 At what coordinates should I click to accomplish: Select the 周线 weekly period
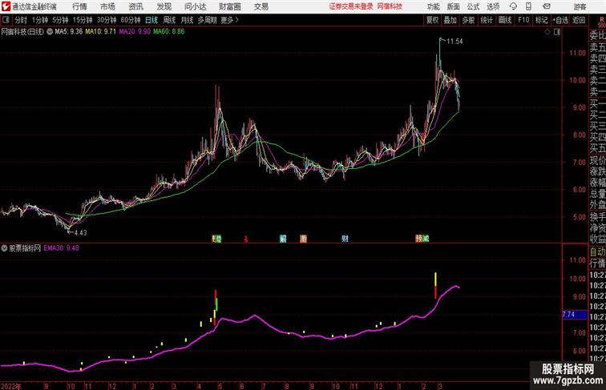(x=169, y=20)
